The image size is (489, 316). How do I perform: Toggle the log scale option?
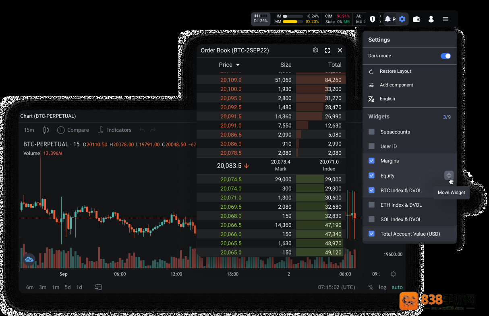click(382, 287)
